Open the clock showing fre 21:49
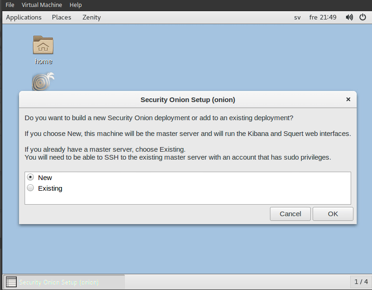 [323, 17]
